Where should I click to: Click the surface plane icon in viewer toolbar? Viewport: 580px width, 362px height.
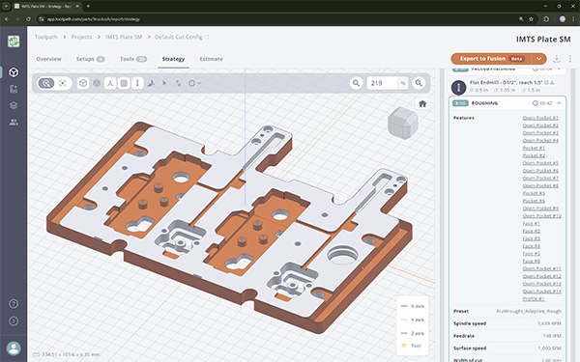[x=151, y=83]
